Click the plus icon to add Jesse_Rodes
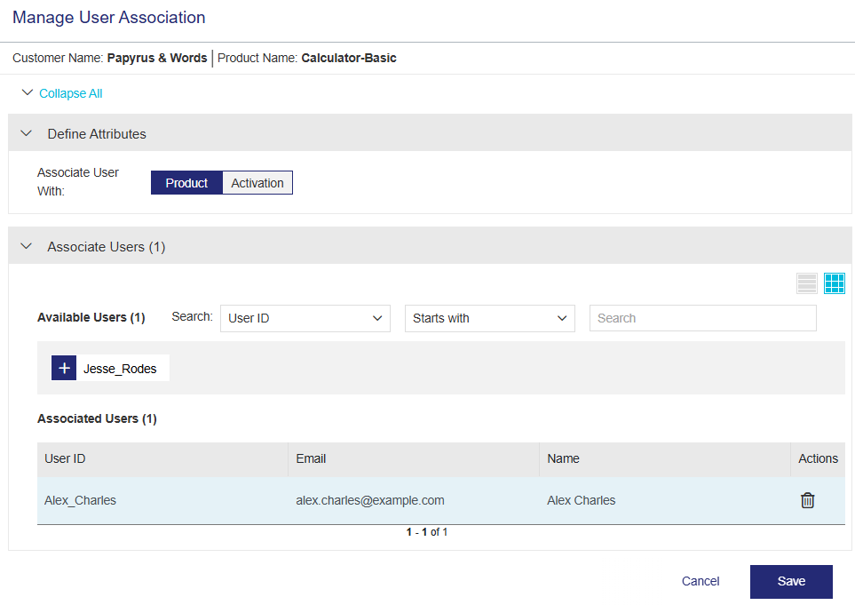This screenshot has height=605, width=855. pyautogui.click(x=64, y=368)
